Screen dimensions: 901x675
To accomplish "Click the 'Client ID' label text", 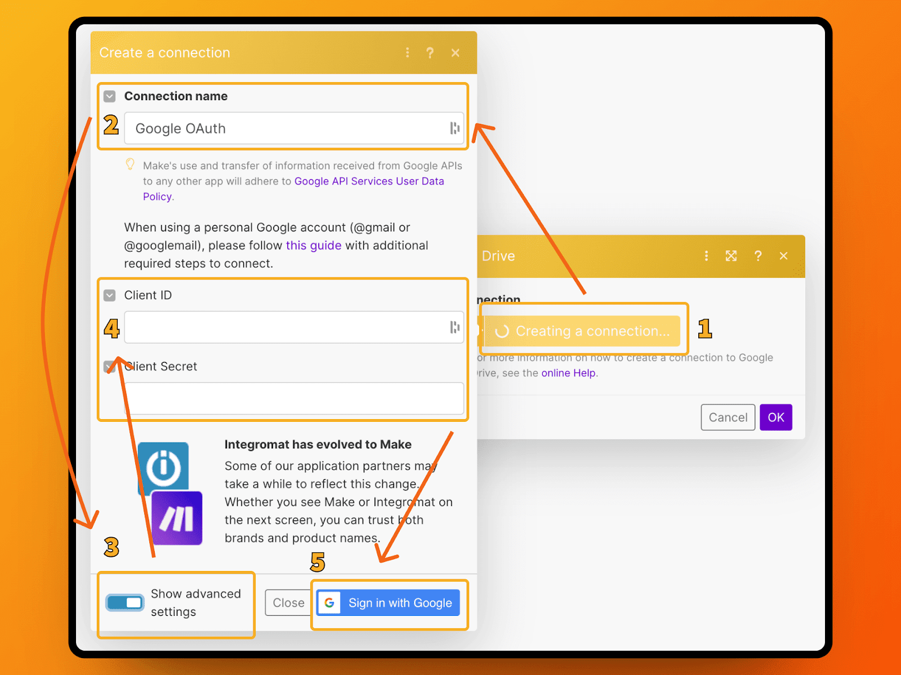I will pos(148,295).
